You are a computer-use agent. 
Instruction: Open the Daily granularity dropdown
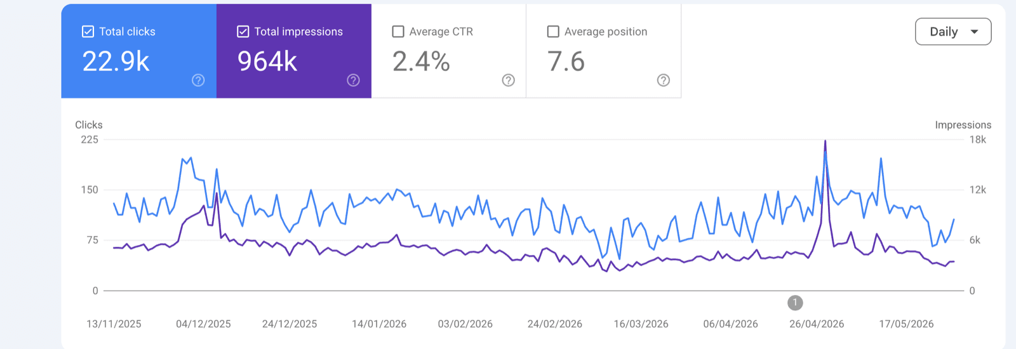953,32
